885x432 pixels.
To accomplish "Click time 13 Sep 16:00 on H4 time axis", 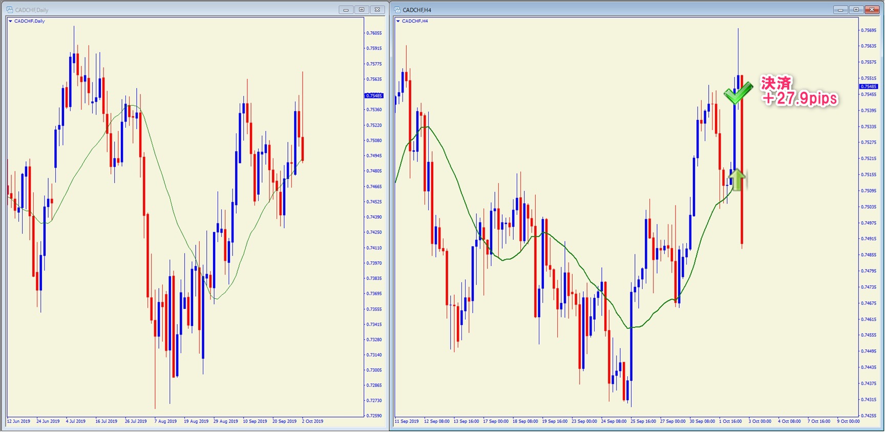I will [x=467, y=421].
